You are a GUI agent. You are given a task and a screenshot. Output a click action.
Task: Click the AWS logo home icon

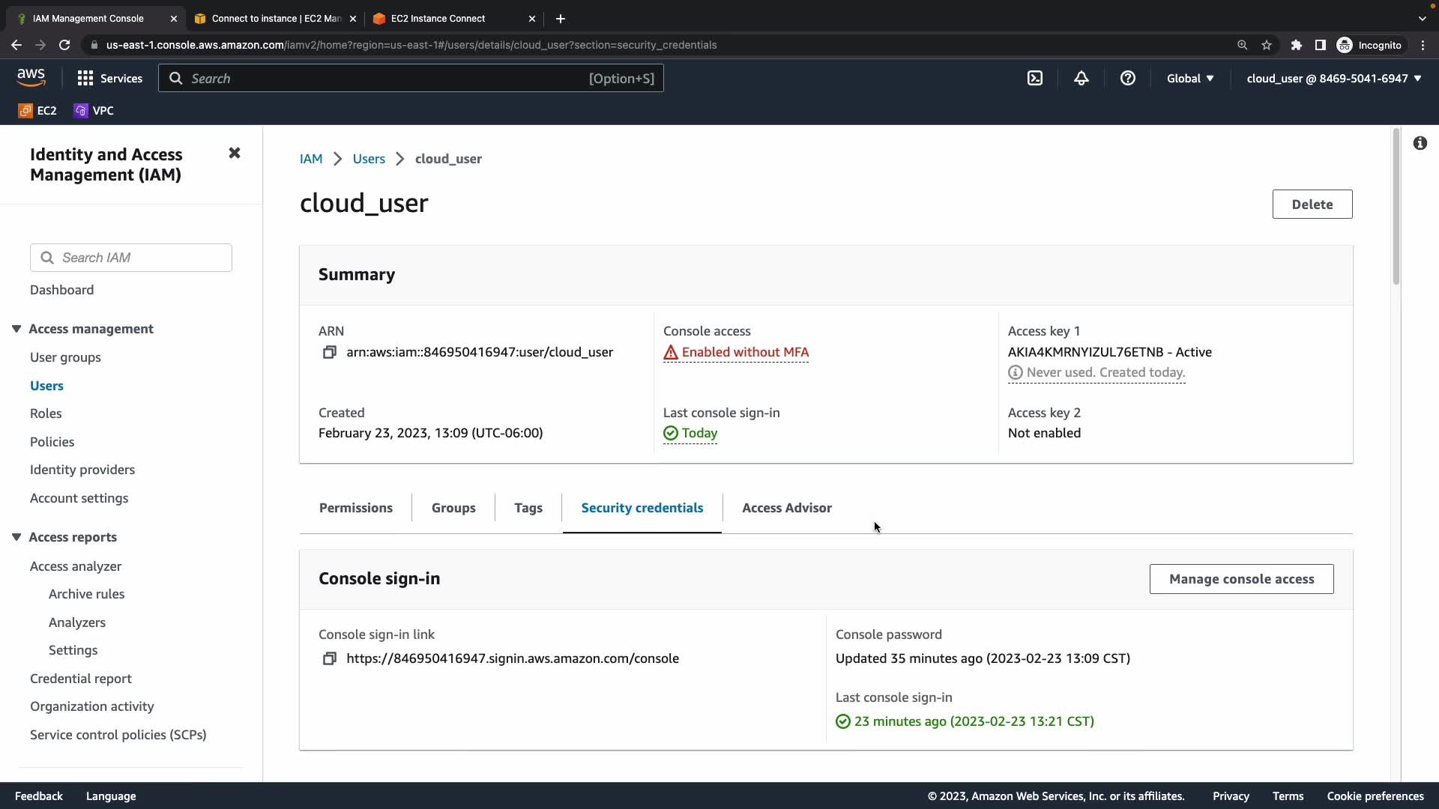click(31, 77)
